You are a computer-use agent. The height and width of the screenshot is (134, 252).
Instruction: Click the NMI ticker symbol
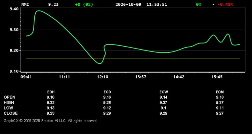[x=25, y=4]
